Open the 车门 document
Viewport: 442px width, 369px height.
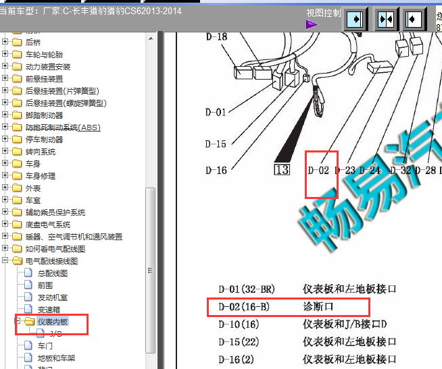click(45, 346)
